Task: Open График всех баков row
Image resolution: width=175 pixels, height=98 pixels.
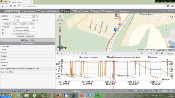Action: coord(27,72)
